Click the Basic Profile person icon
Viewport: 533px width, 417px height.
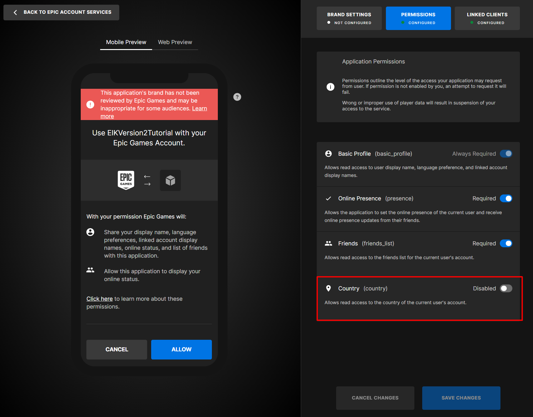click(x=328, y=154)
